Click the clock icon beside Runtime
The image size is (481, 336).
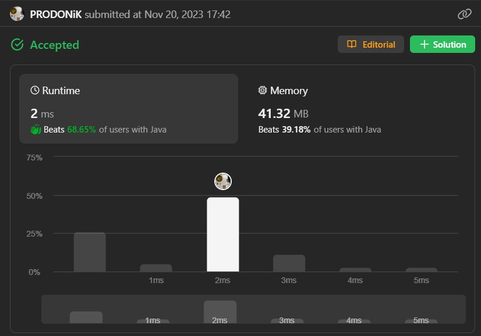click(x=35, y=91)
